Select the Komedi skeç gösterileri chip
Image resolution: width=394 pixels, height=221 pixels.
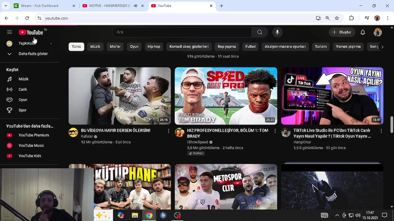coord(189,47)
